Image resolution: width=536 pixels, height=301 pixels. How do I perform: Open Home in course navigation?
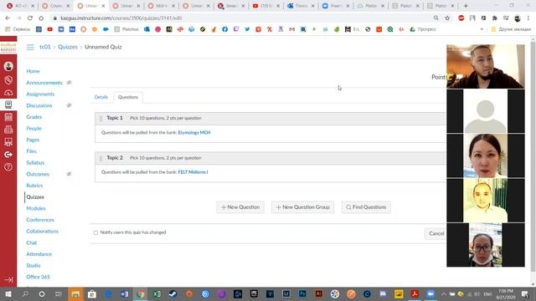click(x=33, y=71)
